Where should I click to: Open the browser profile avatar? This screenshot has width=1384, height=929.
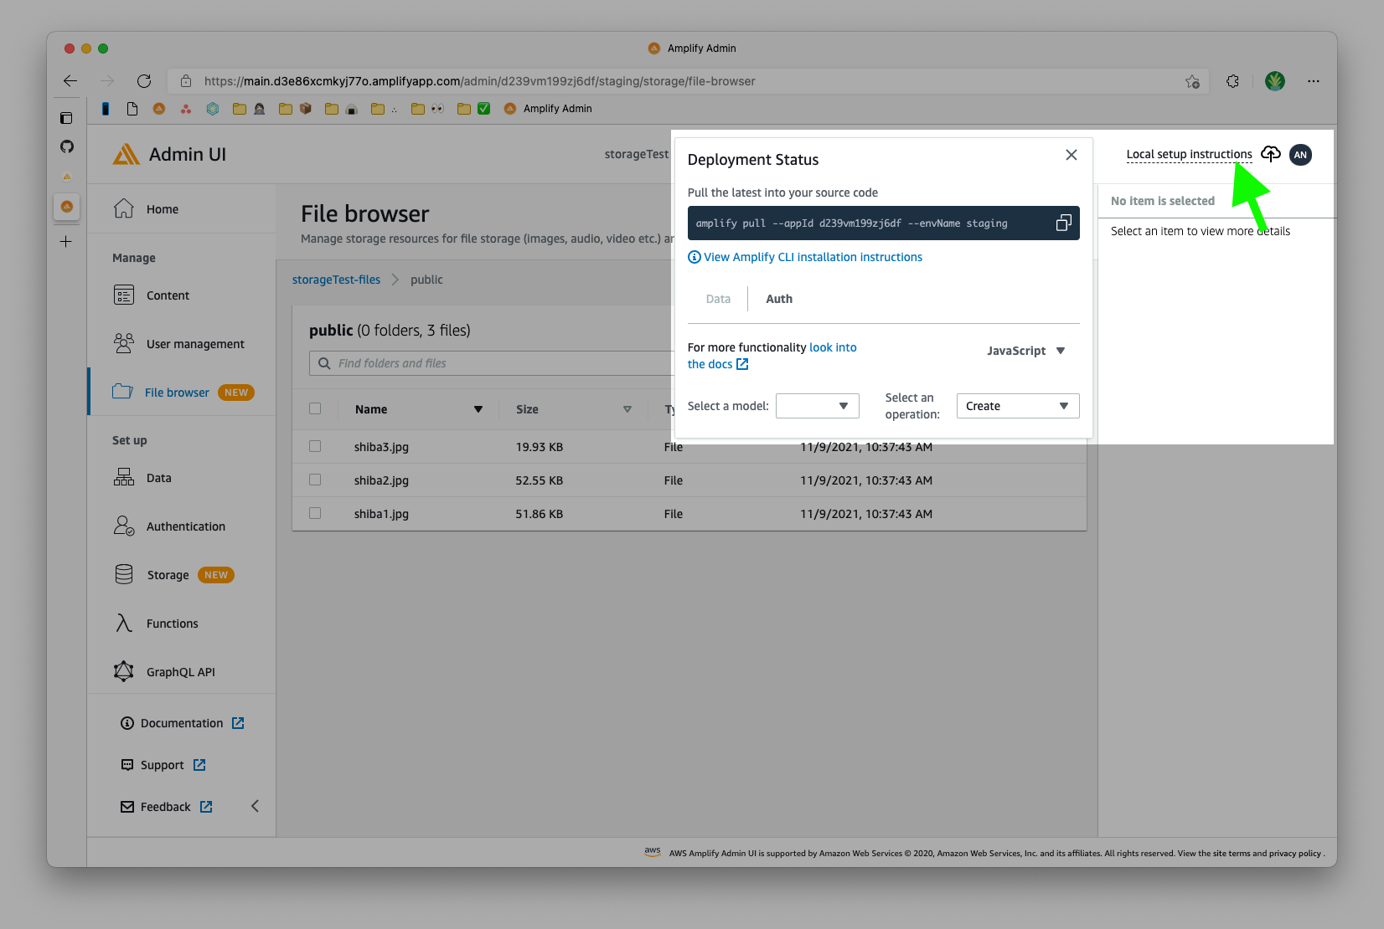click(1275, 81)
